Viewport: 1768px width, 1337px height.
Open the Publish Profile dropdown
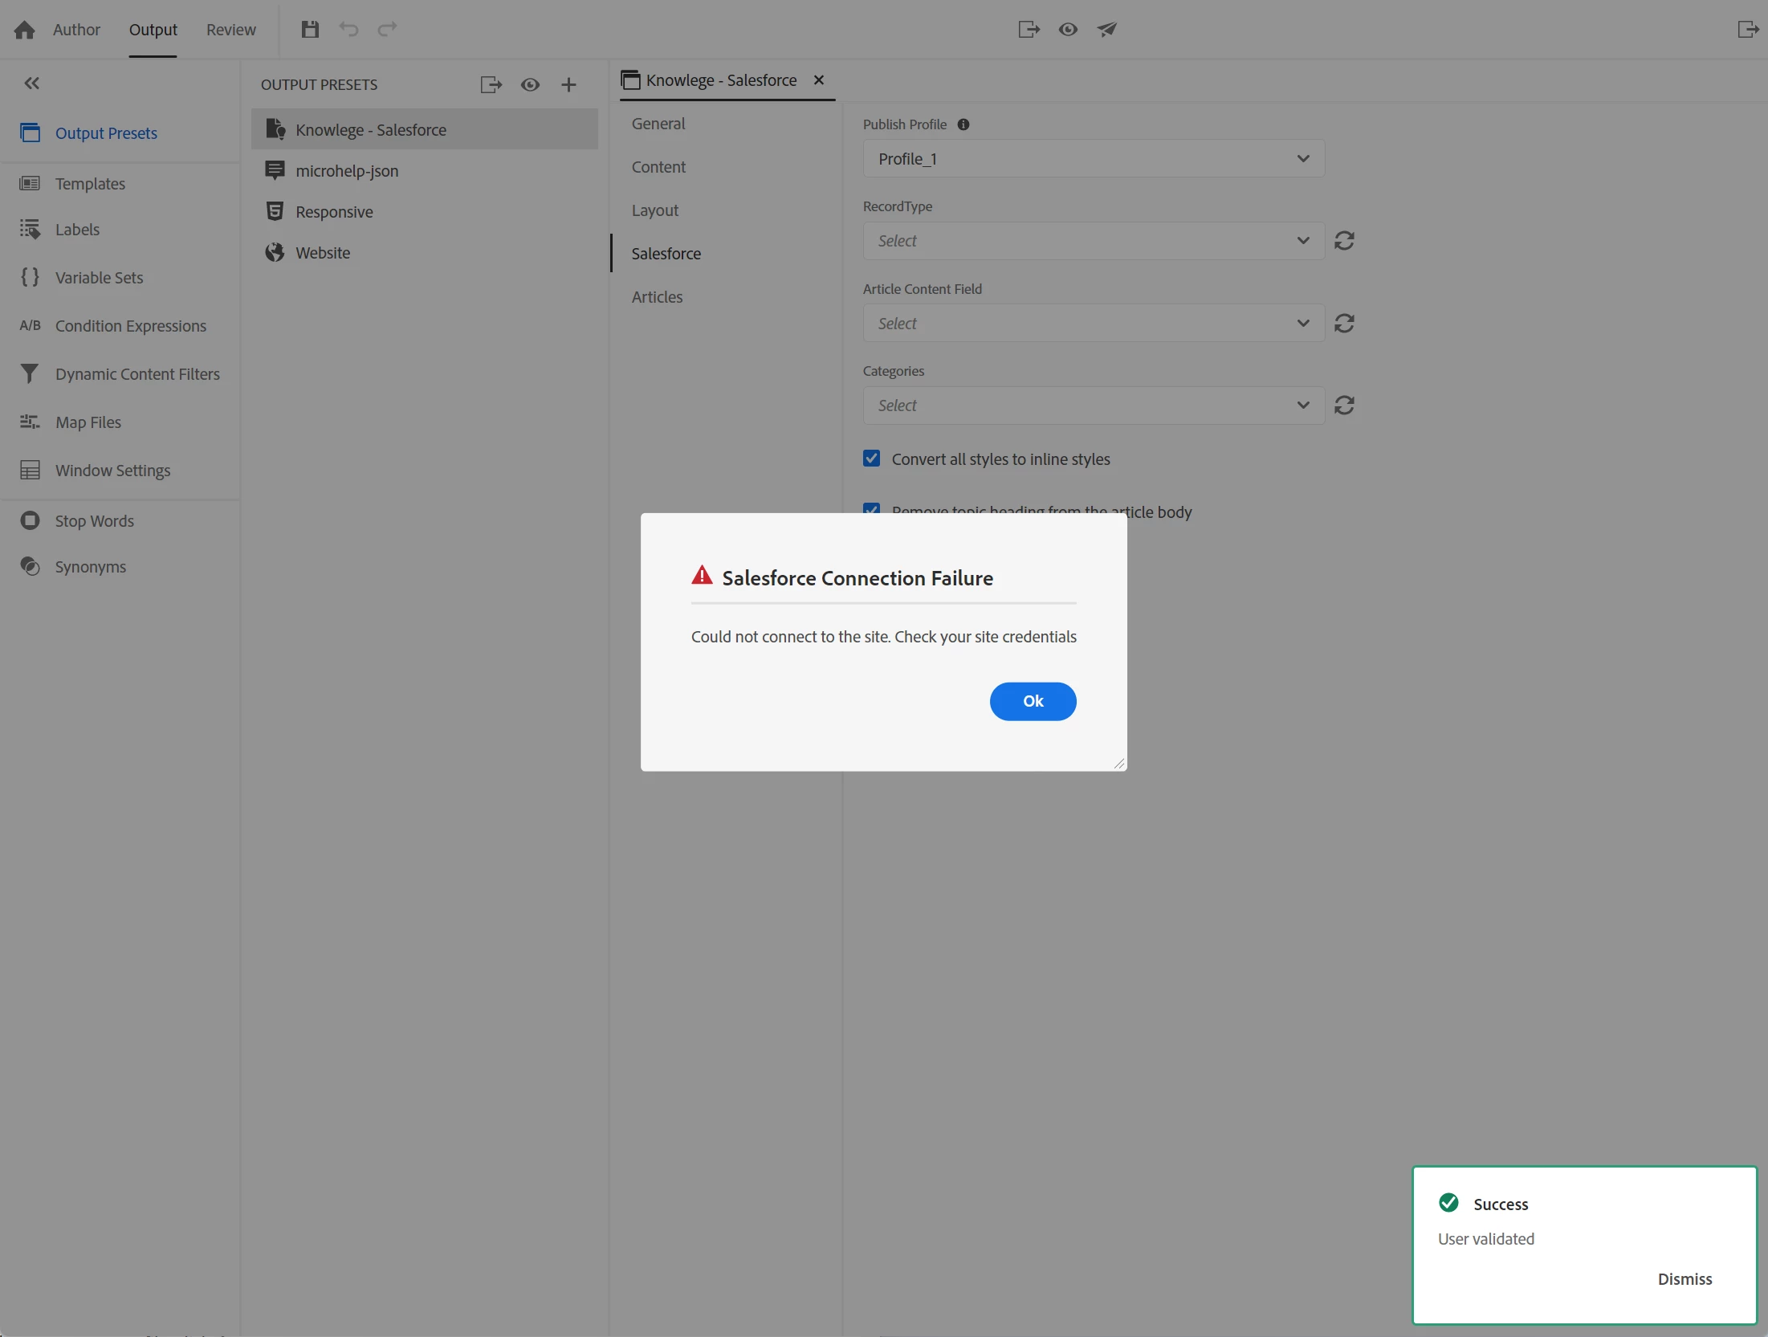point(1093,159)
